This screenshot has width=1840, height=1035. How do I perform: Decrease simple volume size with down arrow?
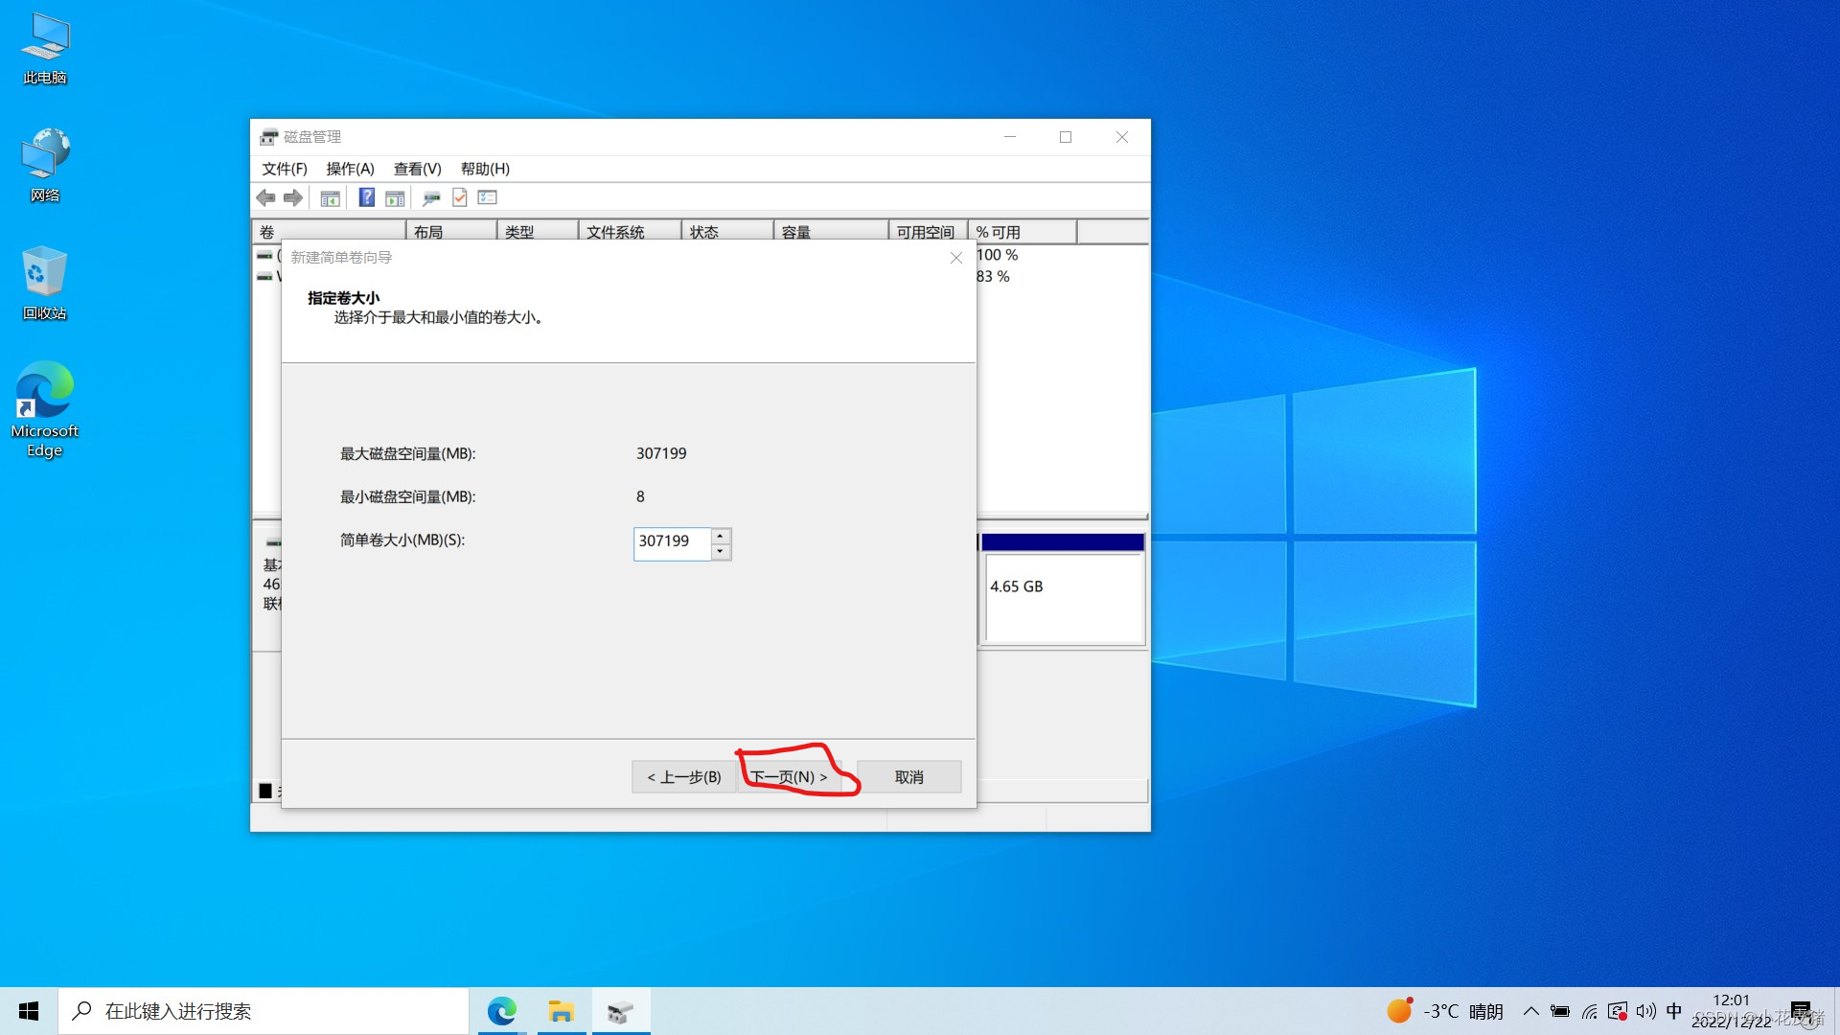coord(721,552)
